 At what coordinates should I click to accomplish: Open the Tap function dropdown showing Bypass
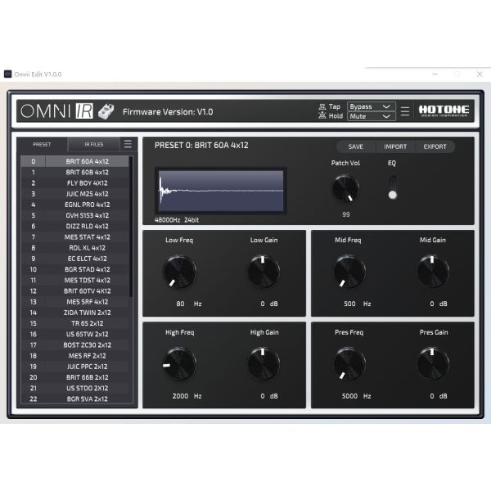click(x=371, y=106)
